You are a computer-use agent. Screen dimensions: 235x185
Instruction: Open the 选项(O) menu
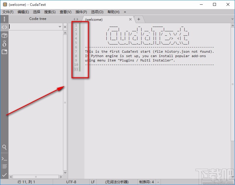pyautogui.click(x=97, y=12)
